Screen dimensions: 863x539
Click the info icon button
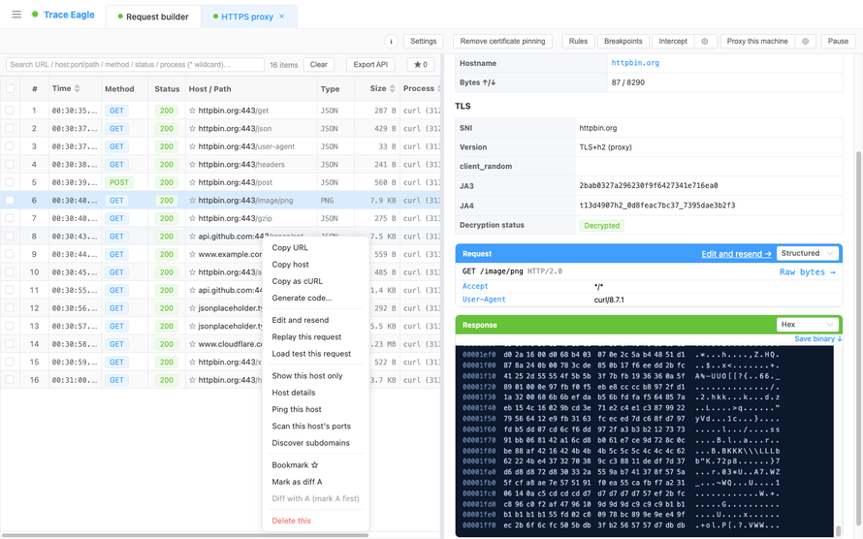pyautogui.click(x=391, y=42)
